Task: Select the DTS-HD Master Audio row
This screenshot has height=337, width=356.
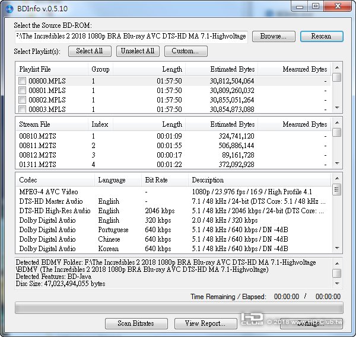Action: coord(173,201)
